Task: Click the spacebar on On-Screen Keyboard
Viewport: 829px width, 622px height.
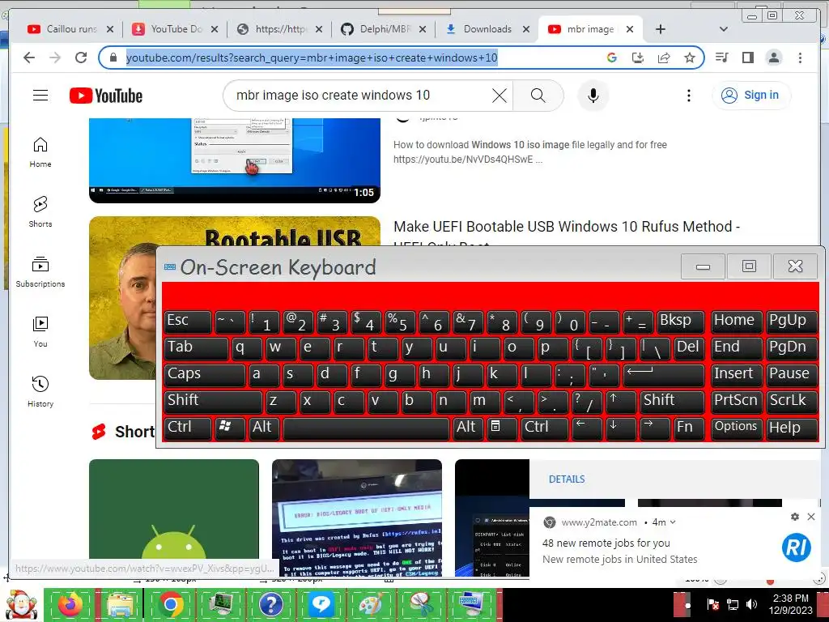Action: 366,428
